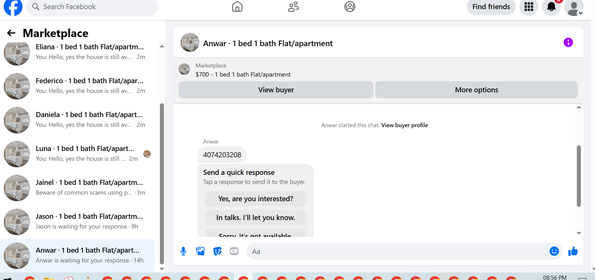Open Federico's marketplace conversation

[77, 86]
